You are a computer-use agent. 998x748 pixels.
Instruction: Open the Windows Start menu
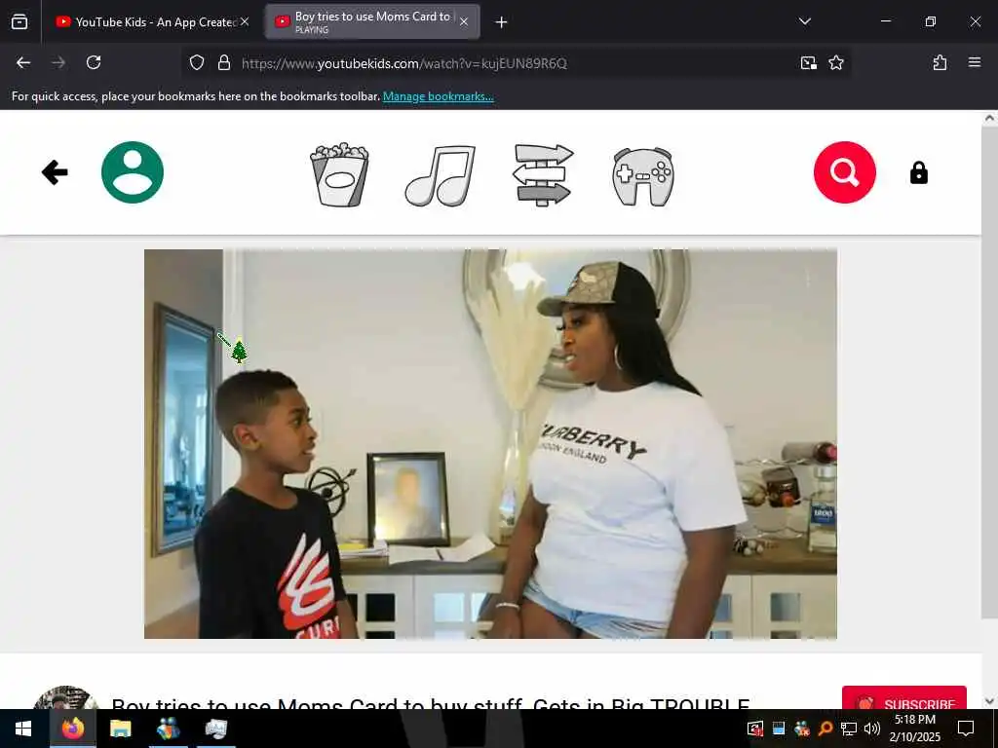(x=23, y=729)
